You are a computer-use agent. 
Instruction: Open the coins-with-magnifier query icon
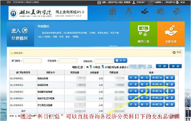(177, 11)
